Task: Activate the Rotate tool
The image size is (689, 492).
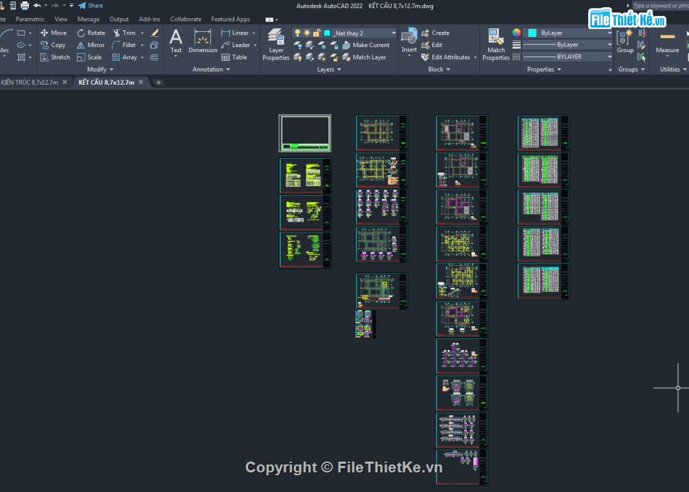Action: point(91,33)
